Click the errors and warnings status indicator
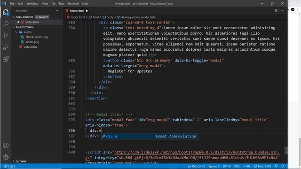The width and height of the screenshot is (301, 169). (9, 166)
